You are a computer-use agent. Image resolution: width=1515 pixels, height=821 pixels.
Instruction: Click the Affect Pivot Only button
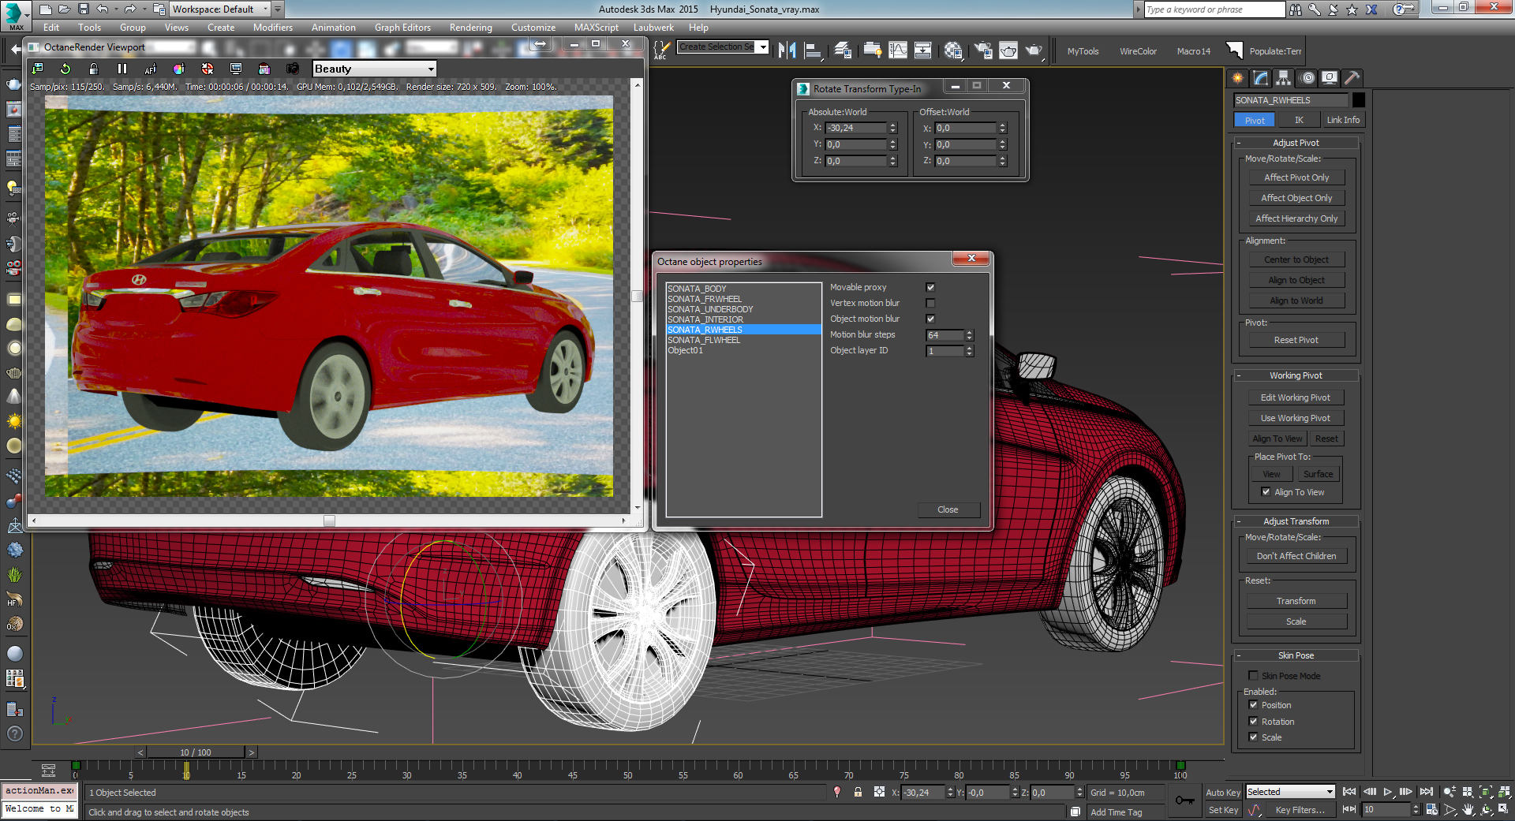[x=1296, y=177]
